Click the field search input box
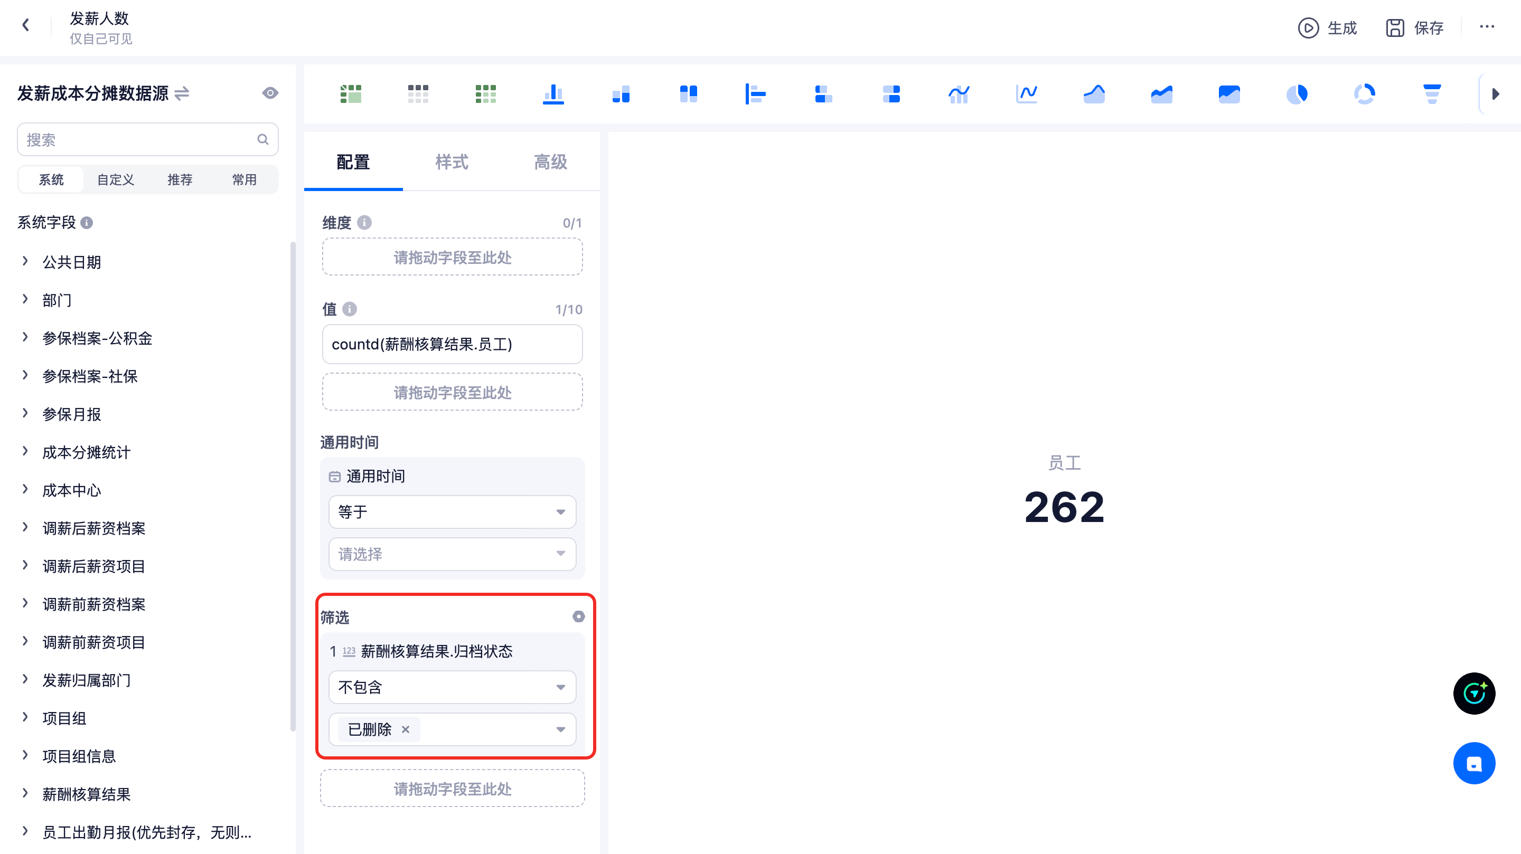This screenshot has width=1521, height=854. point(148,139)
